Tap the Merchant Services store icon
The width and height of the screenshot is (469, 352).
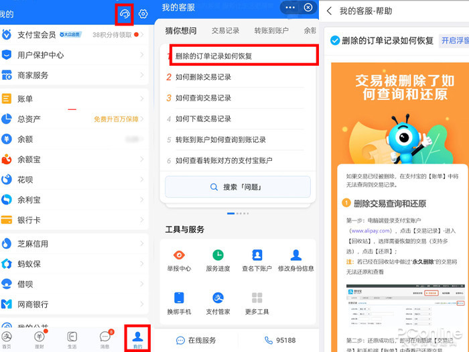point(7,75)
